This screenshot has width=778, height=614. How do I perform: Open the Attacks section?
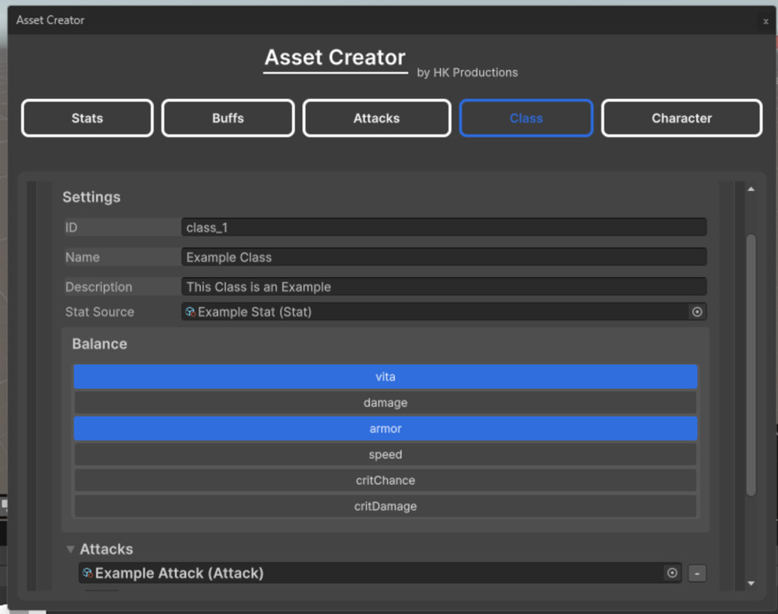coord(376,117)
